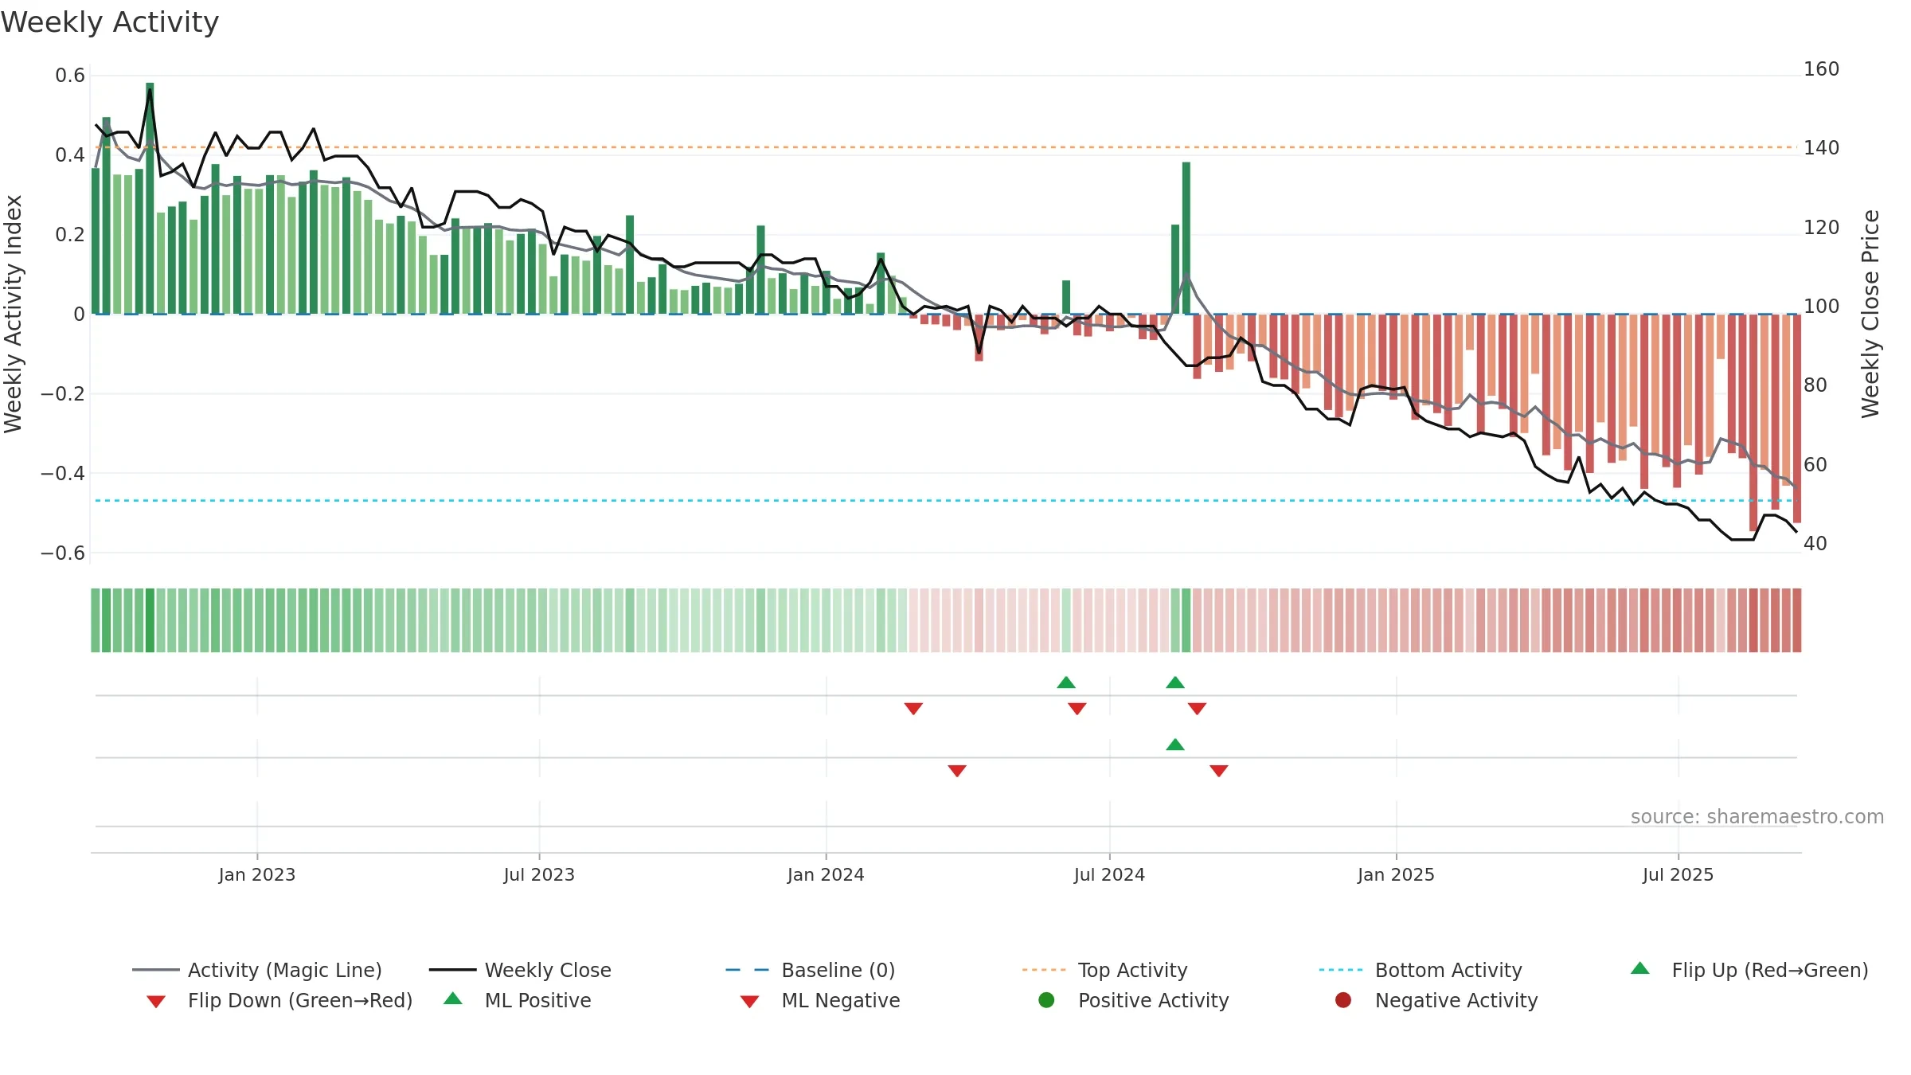Viewport: 1911px width, 1075px height.
Task: Toggle the ML Negative legend entry
Action: 820,1000
